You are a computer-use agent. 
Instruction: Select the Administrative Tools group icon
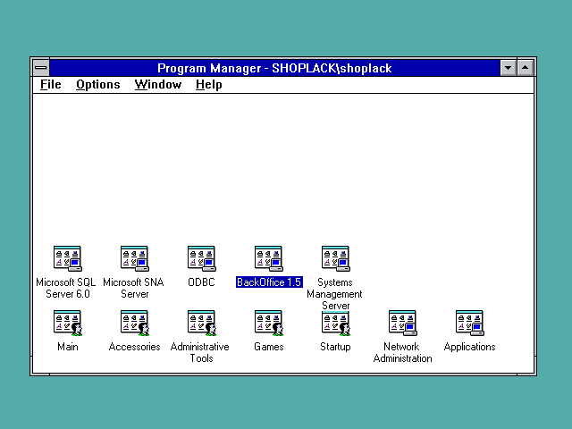(202, 324)
